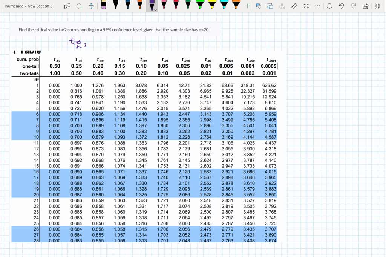Undo the last ink stroke
Image resolution: width=386 pixels, height=257 pixels.
tap(342, 6)
